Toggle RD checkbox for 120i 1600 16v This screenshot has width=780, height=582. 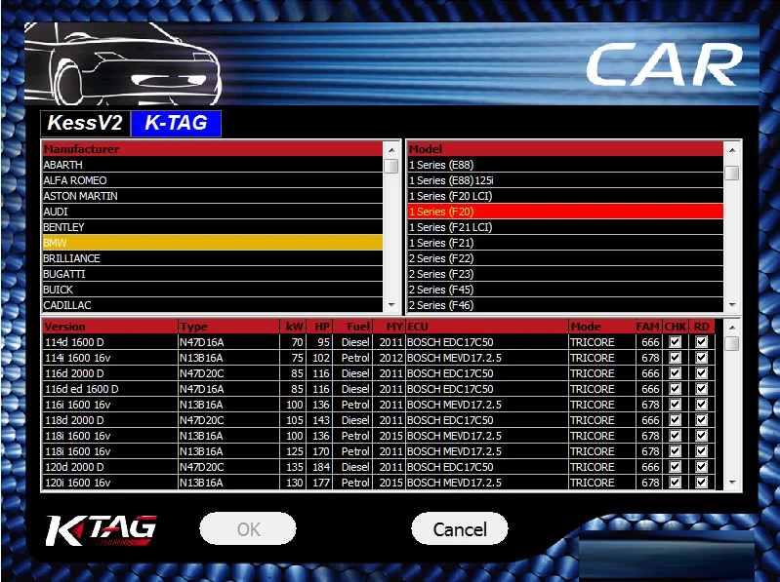coord(701,483)
